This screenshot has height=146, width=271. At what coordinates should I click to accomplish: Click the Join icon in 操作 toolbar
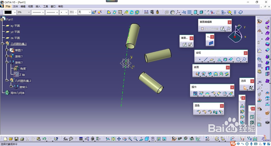pyautogui.click(x=195, y=94)
